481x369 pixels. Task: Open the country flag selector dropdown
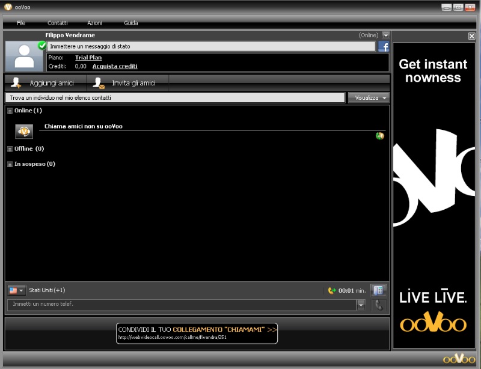point(17,290)
